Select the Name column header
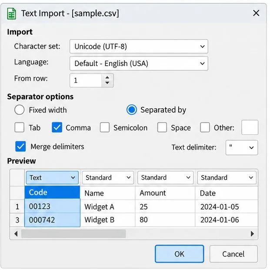The height and width of the screenshot is (270, 270). pyautogui.click(x=108, y=193)
